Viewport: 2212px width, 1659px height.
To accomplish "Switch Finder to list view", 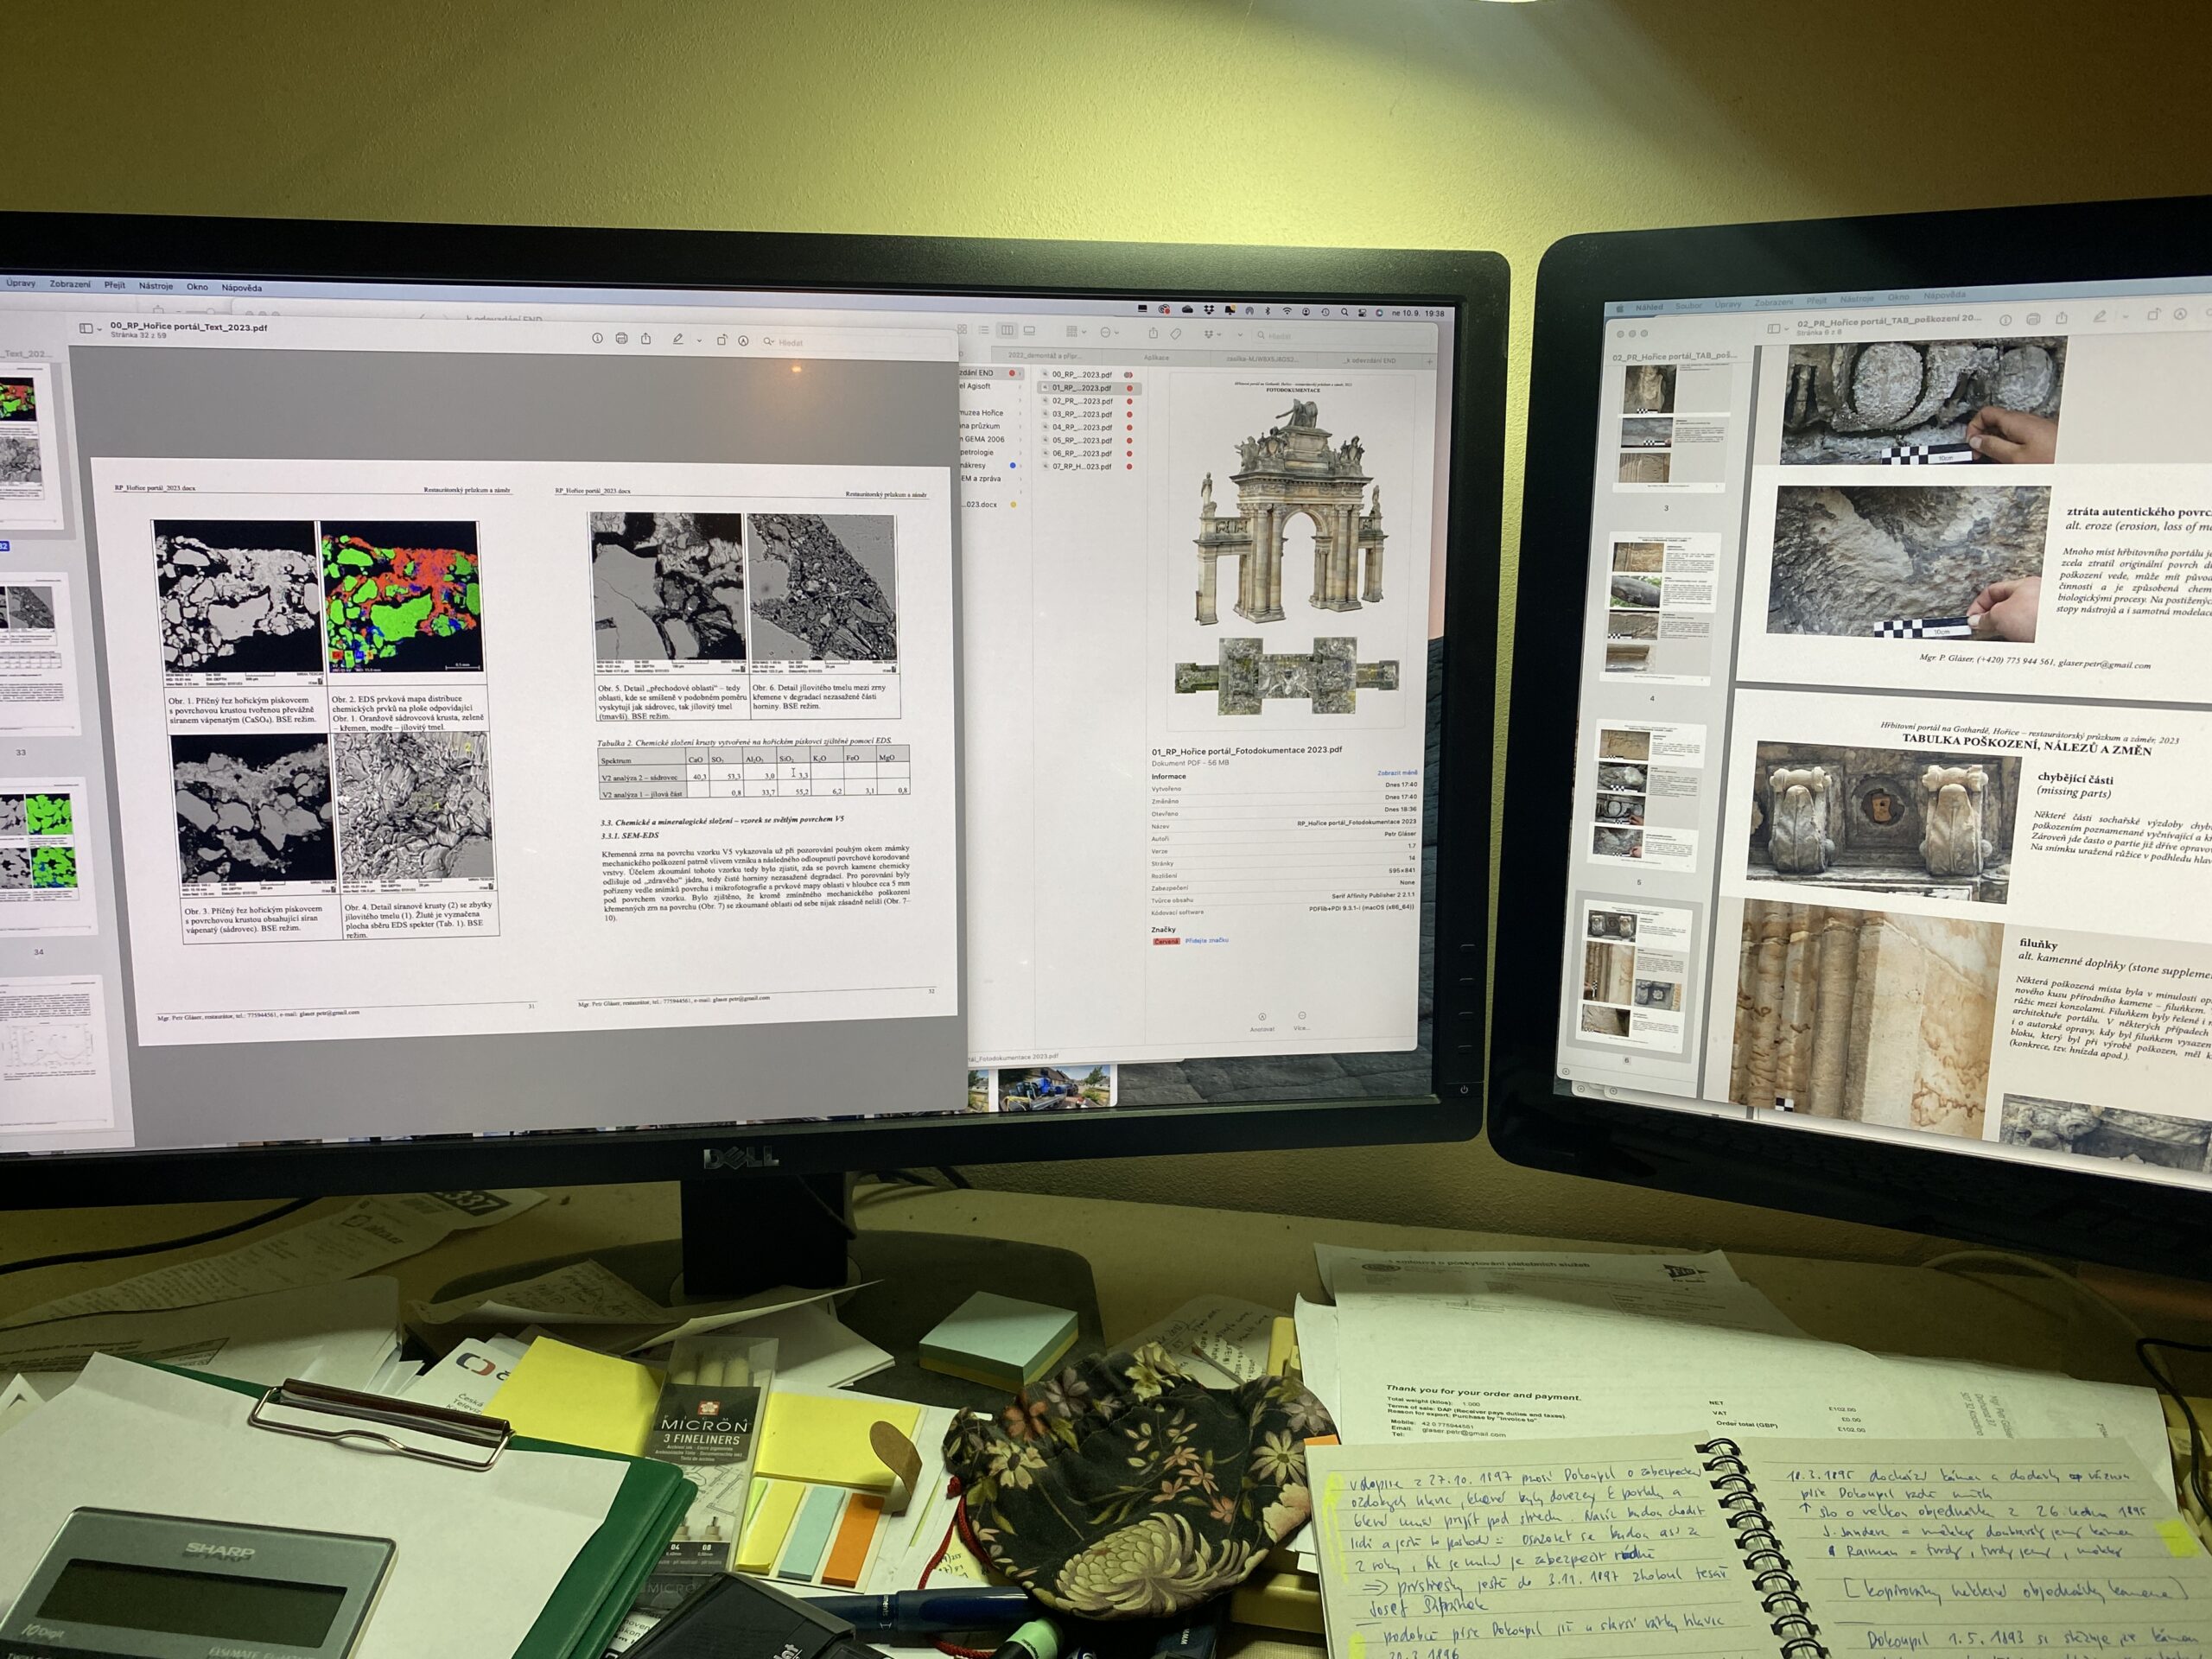I will click(x=984, y=330).
